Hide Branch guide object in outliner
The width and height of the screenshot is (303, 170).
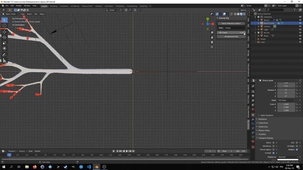(x=300, y=23)
